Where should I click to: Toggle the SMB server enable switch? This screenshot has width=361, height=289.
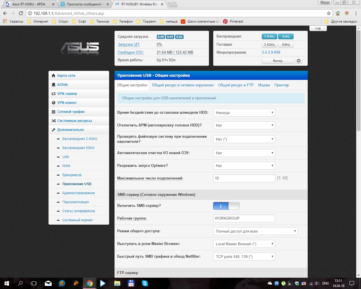(x=226, y=206)
